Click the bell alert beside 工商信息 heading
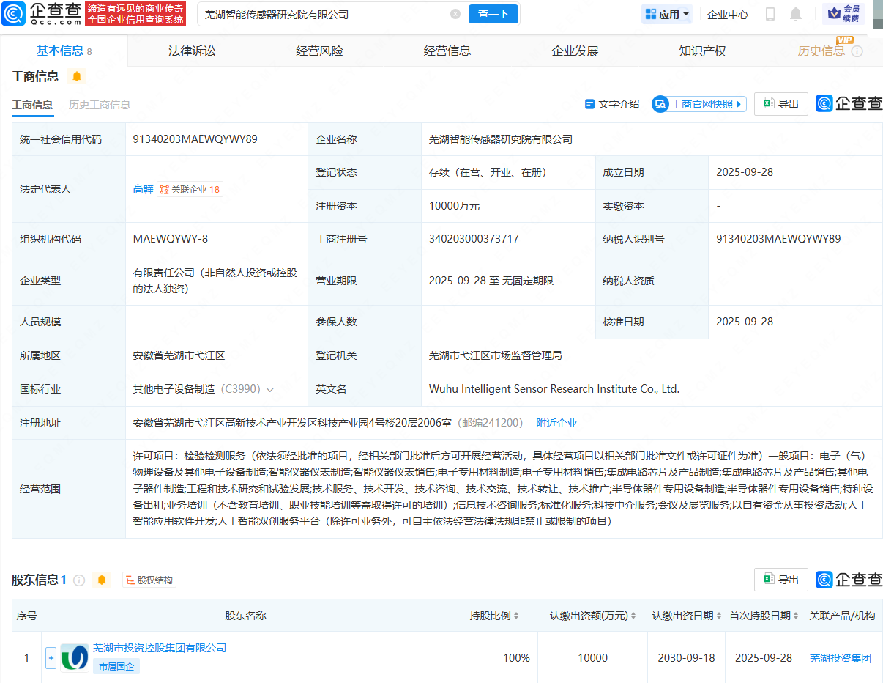Screen dimensions: 883x683 click(x=77, y=76)
